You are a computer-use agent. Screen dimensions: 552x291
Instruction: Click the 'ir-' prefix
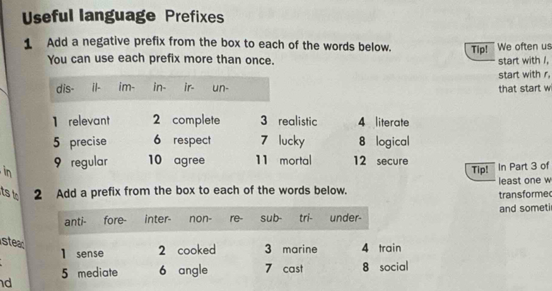pos(189,87)
